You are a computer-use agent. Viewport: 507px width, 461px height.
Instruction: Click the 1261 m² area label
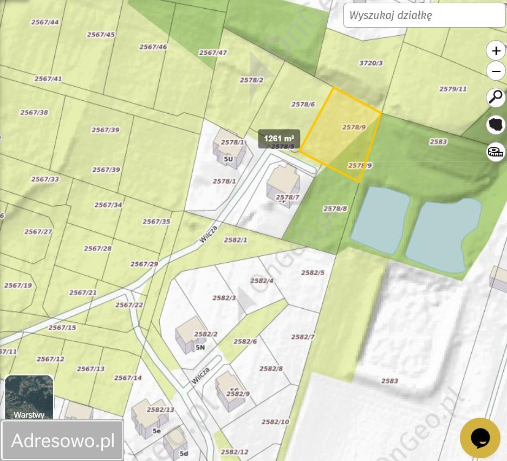[279, 139]
